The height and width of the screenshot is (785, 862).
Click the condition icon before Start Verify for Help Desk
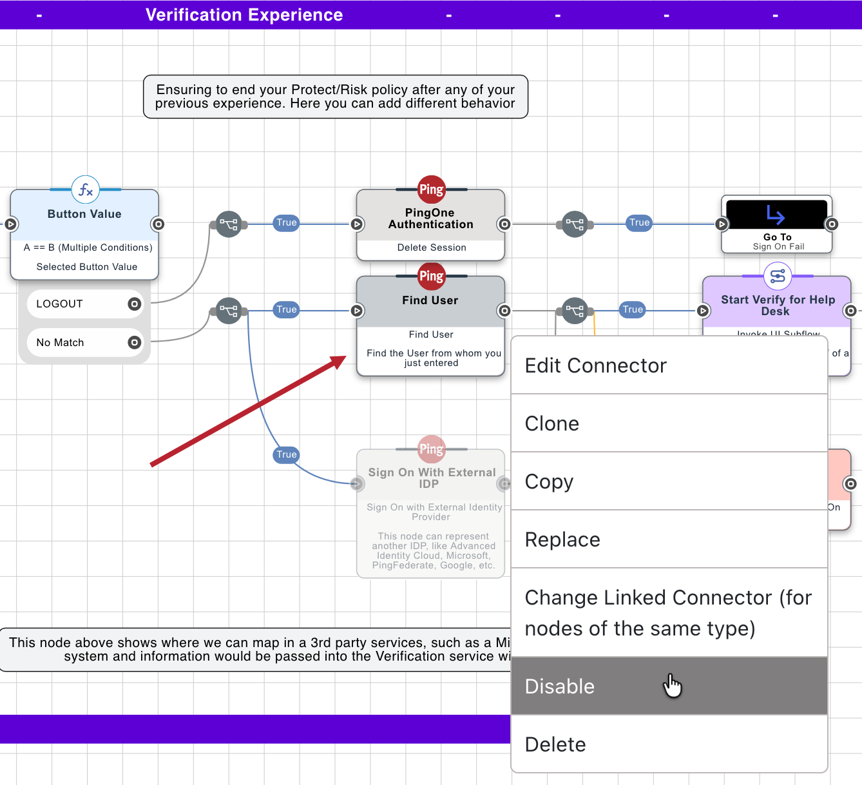(x=575, y=311)
